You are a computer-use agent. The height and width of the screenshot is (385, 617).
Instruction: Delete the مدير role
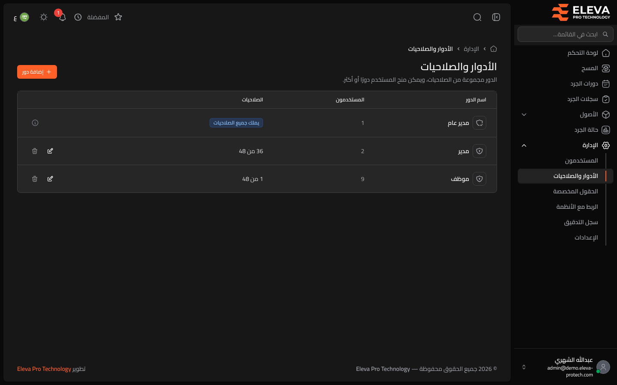click(x=35, y=151)
